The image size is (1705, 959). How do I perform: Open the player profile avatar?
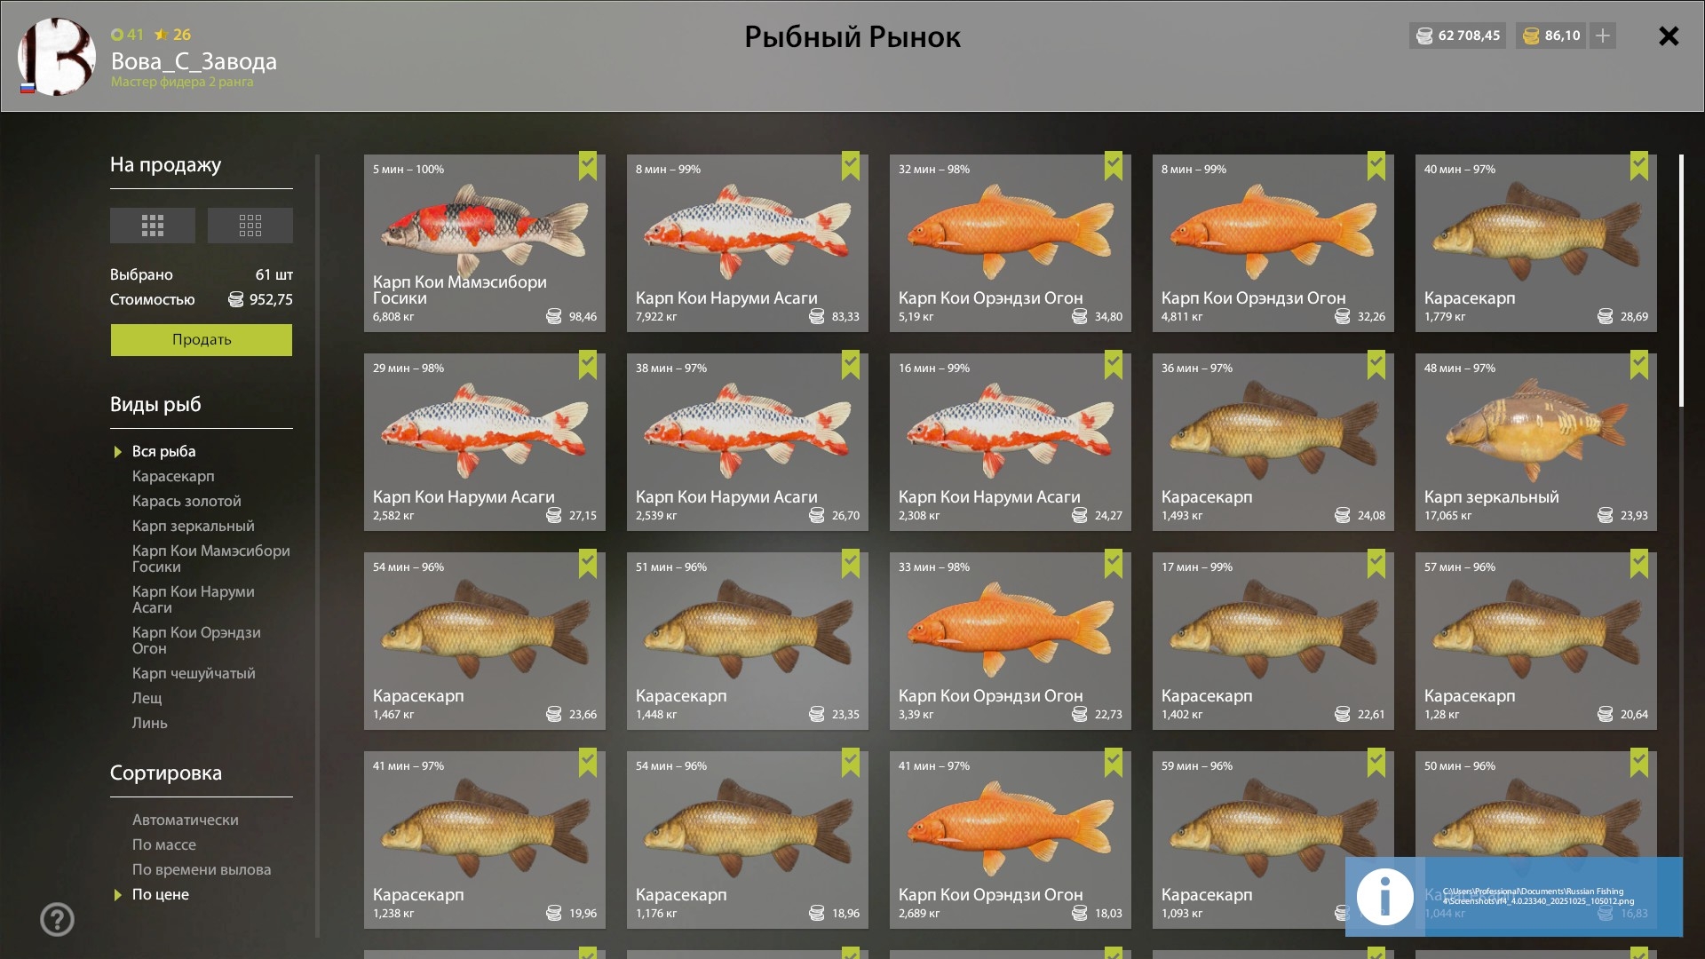tap(56, 57)
